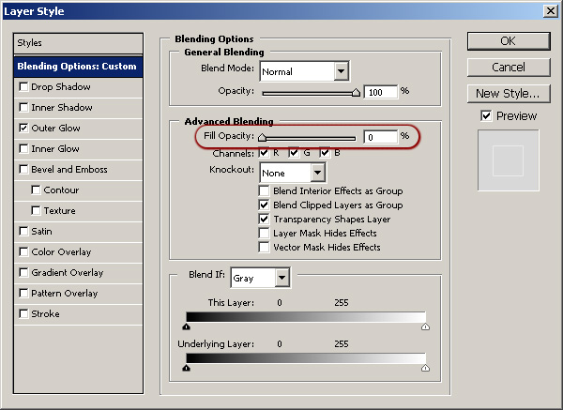Select the Styles list header
Viewport: 563px width, 410px height.
77,43
